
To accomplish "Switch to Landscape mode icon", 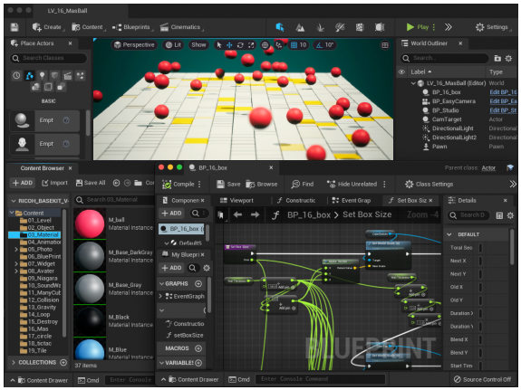I will click(x=300, y=27).
